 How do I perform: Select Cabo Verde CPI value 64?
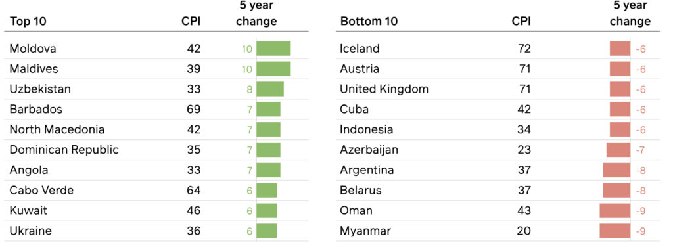coord(194,191)
